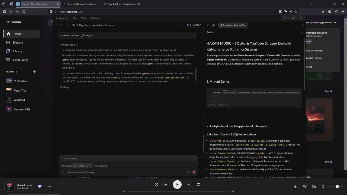Open the Summer Hits playlist
This screenshot has width=347, height=195.
tap(22, 109)
